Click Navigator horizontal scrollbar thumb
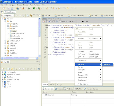 point(16,58)
